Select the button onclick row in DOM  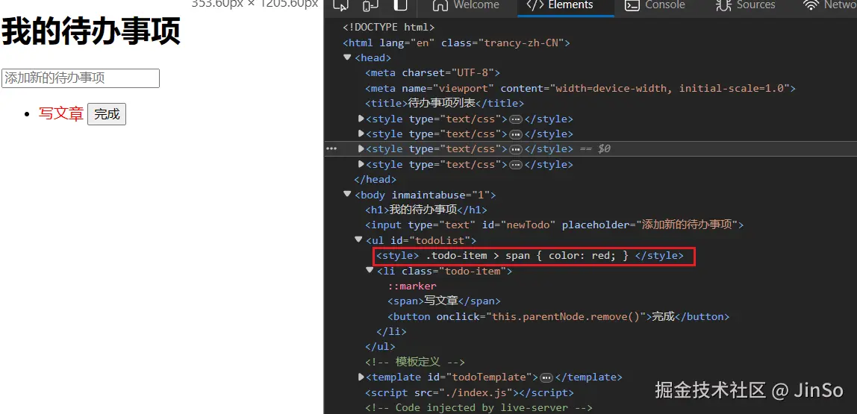558,317
